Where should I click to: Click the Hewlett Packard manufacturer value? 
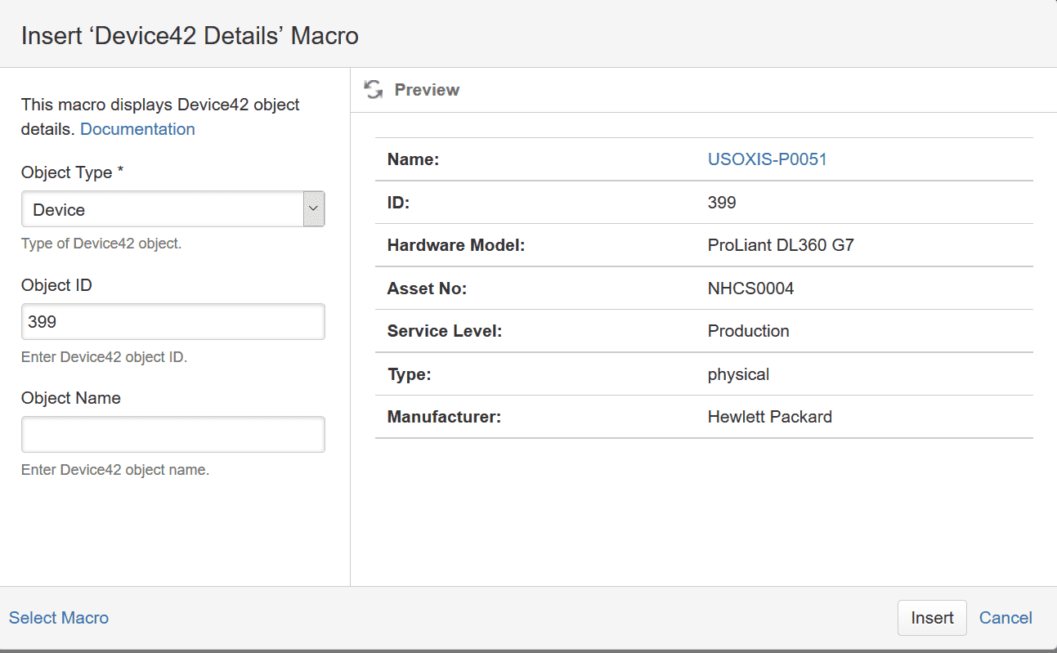(769, 417)
